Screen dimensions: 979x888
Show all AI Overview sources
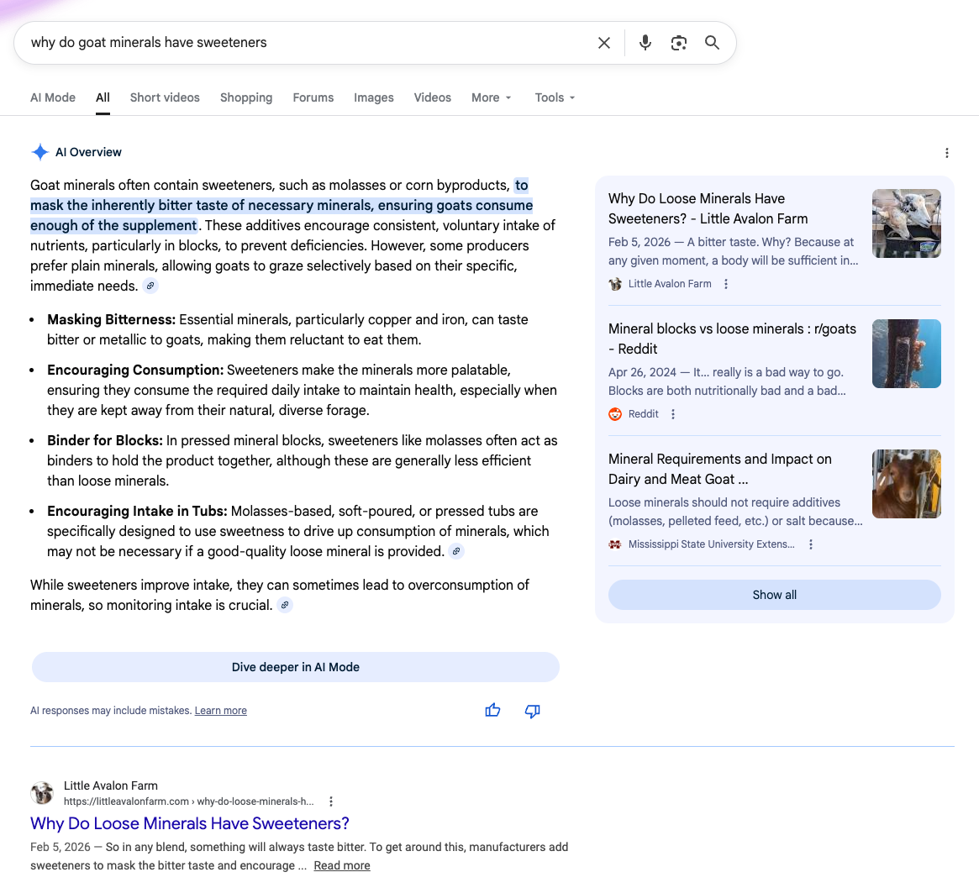[774, 595]
